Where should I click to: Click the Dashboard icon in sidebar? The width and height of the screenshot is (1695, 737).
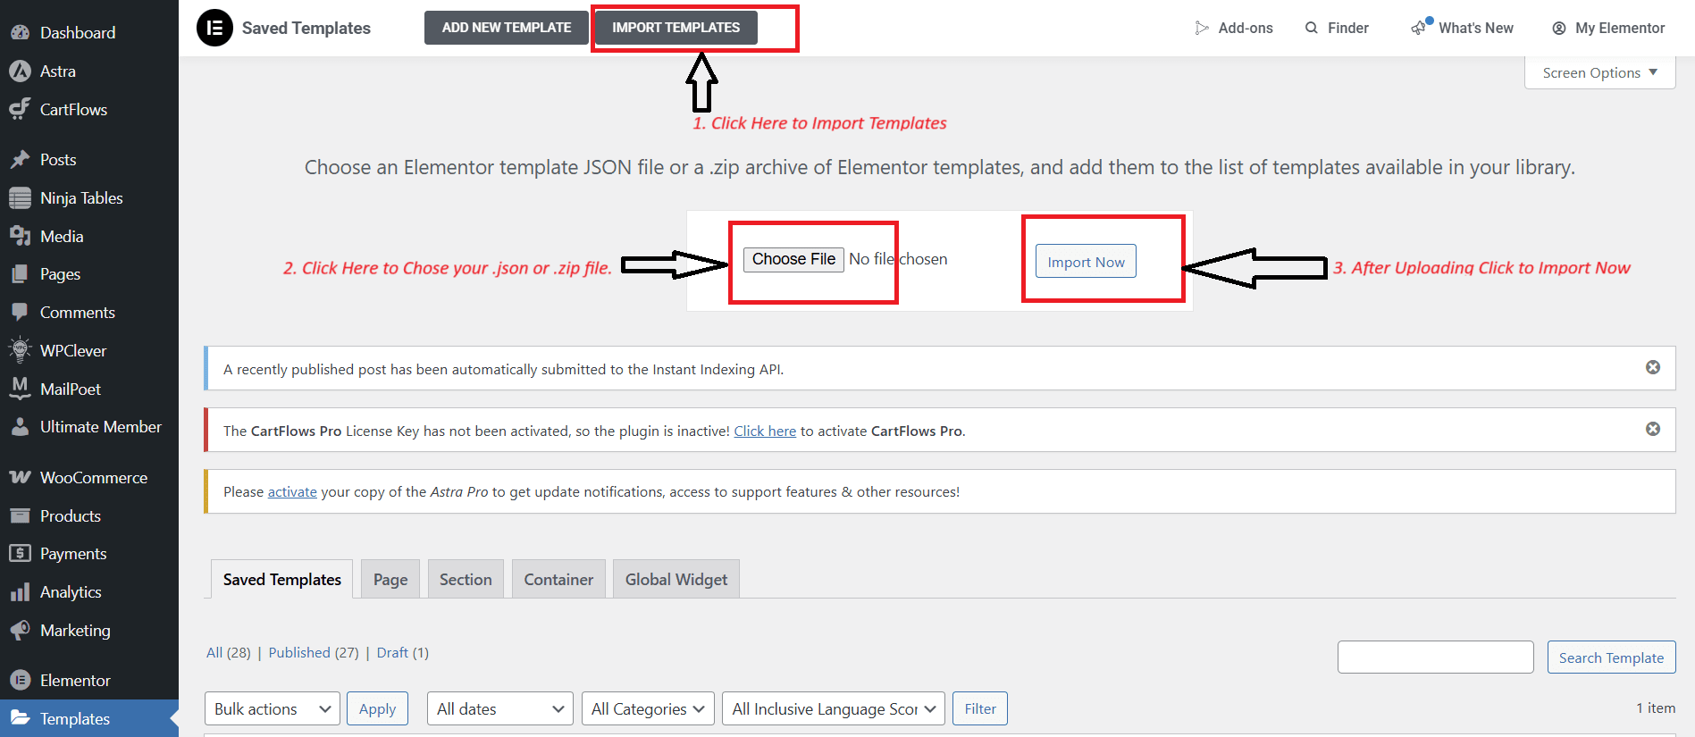(20, 33)
